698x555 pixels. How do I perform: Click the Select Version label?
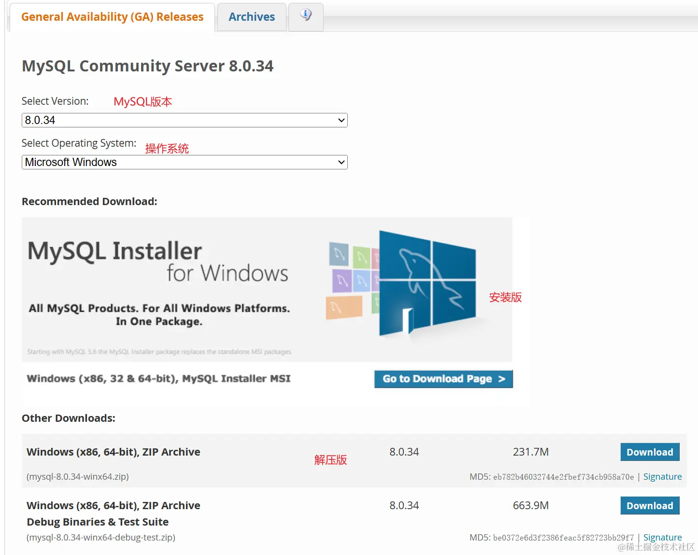point(55,101)
